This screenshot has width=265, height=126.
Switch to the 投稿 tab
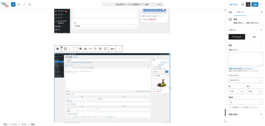point(230,12)
